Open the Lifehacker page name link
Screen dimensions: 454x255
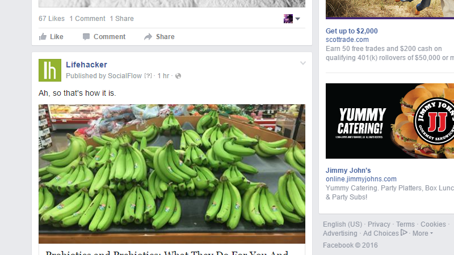point(86,65)
